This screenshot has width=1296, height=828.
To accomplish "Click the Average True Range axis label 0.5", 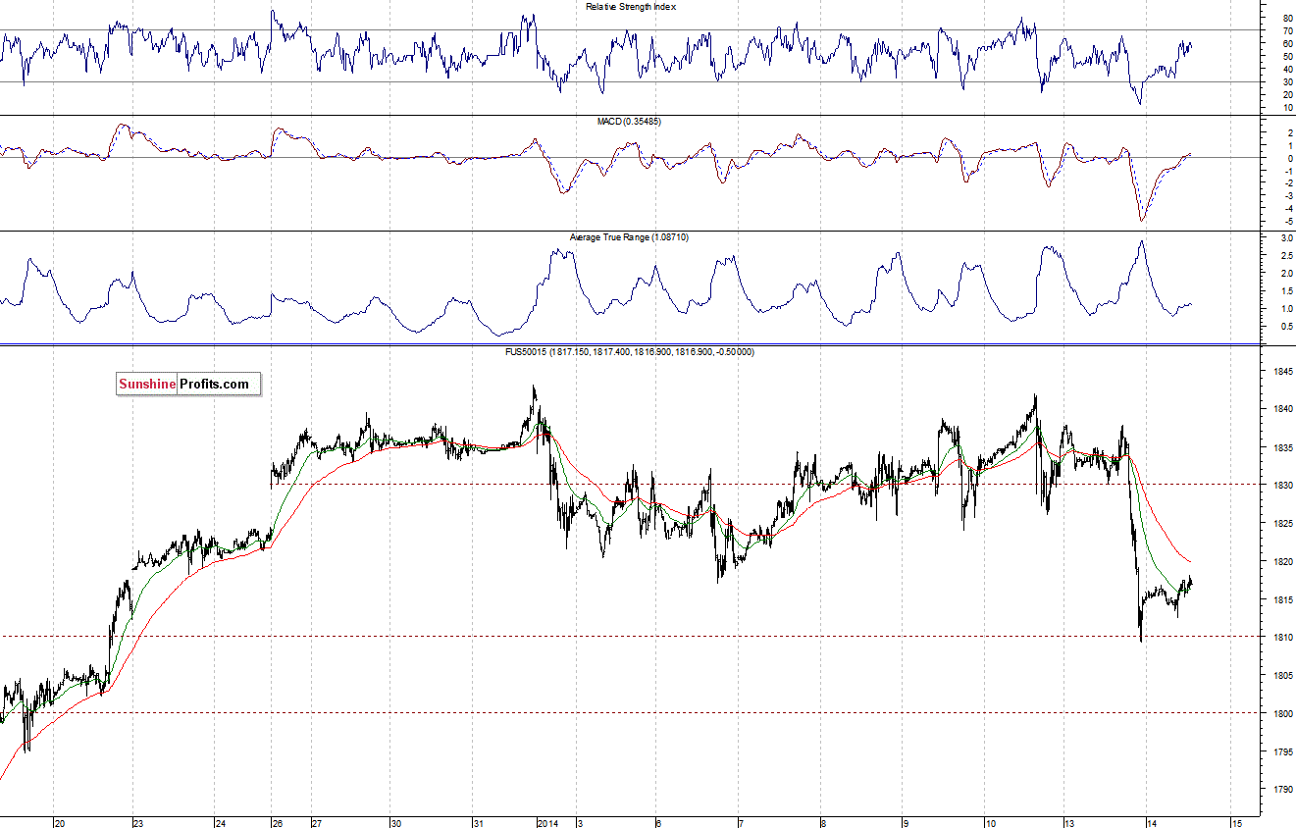I will click(x=1286, y=326).
